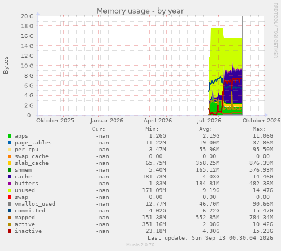Click the 'Last update' timestamp line
281x251 pixels.
point(210,238)
